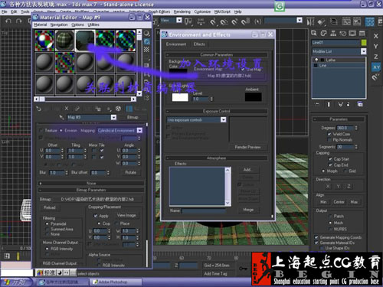
Task: Open the named selection sets dropdown
Action: click(300, 20)
